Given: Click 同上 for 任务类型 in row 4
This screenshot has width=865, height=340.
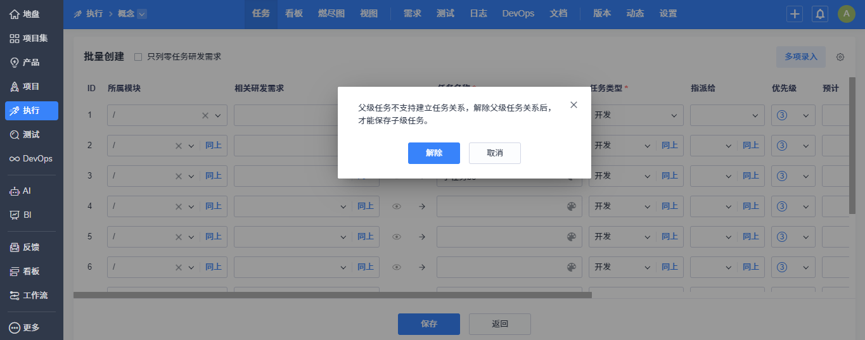Looking at the screenshot, I should [670, 206].
